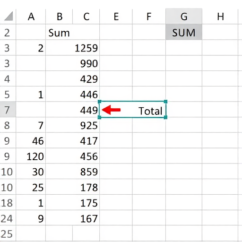Select column G header

(184, 17)
